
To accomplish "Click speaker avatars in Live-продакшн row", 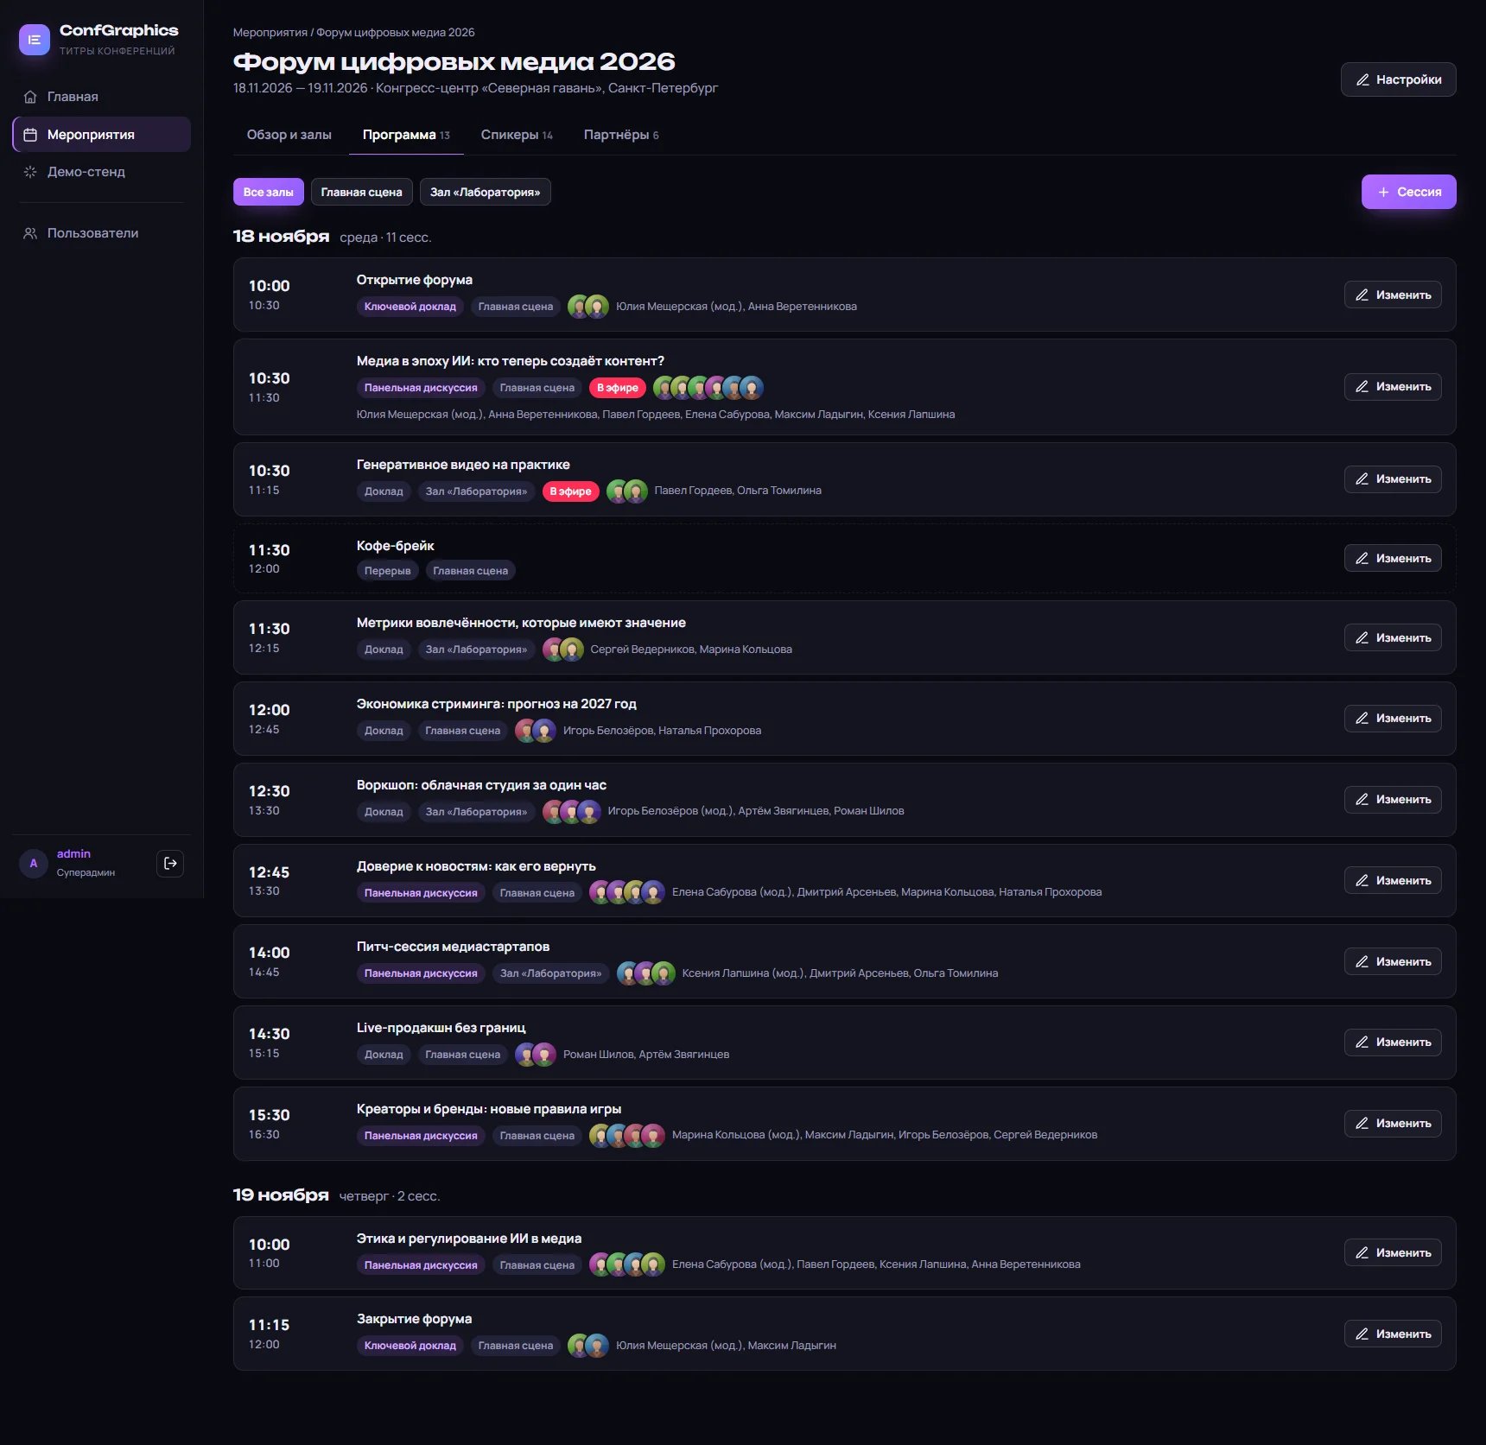I will 536,1055.
